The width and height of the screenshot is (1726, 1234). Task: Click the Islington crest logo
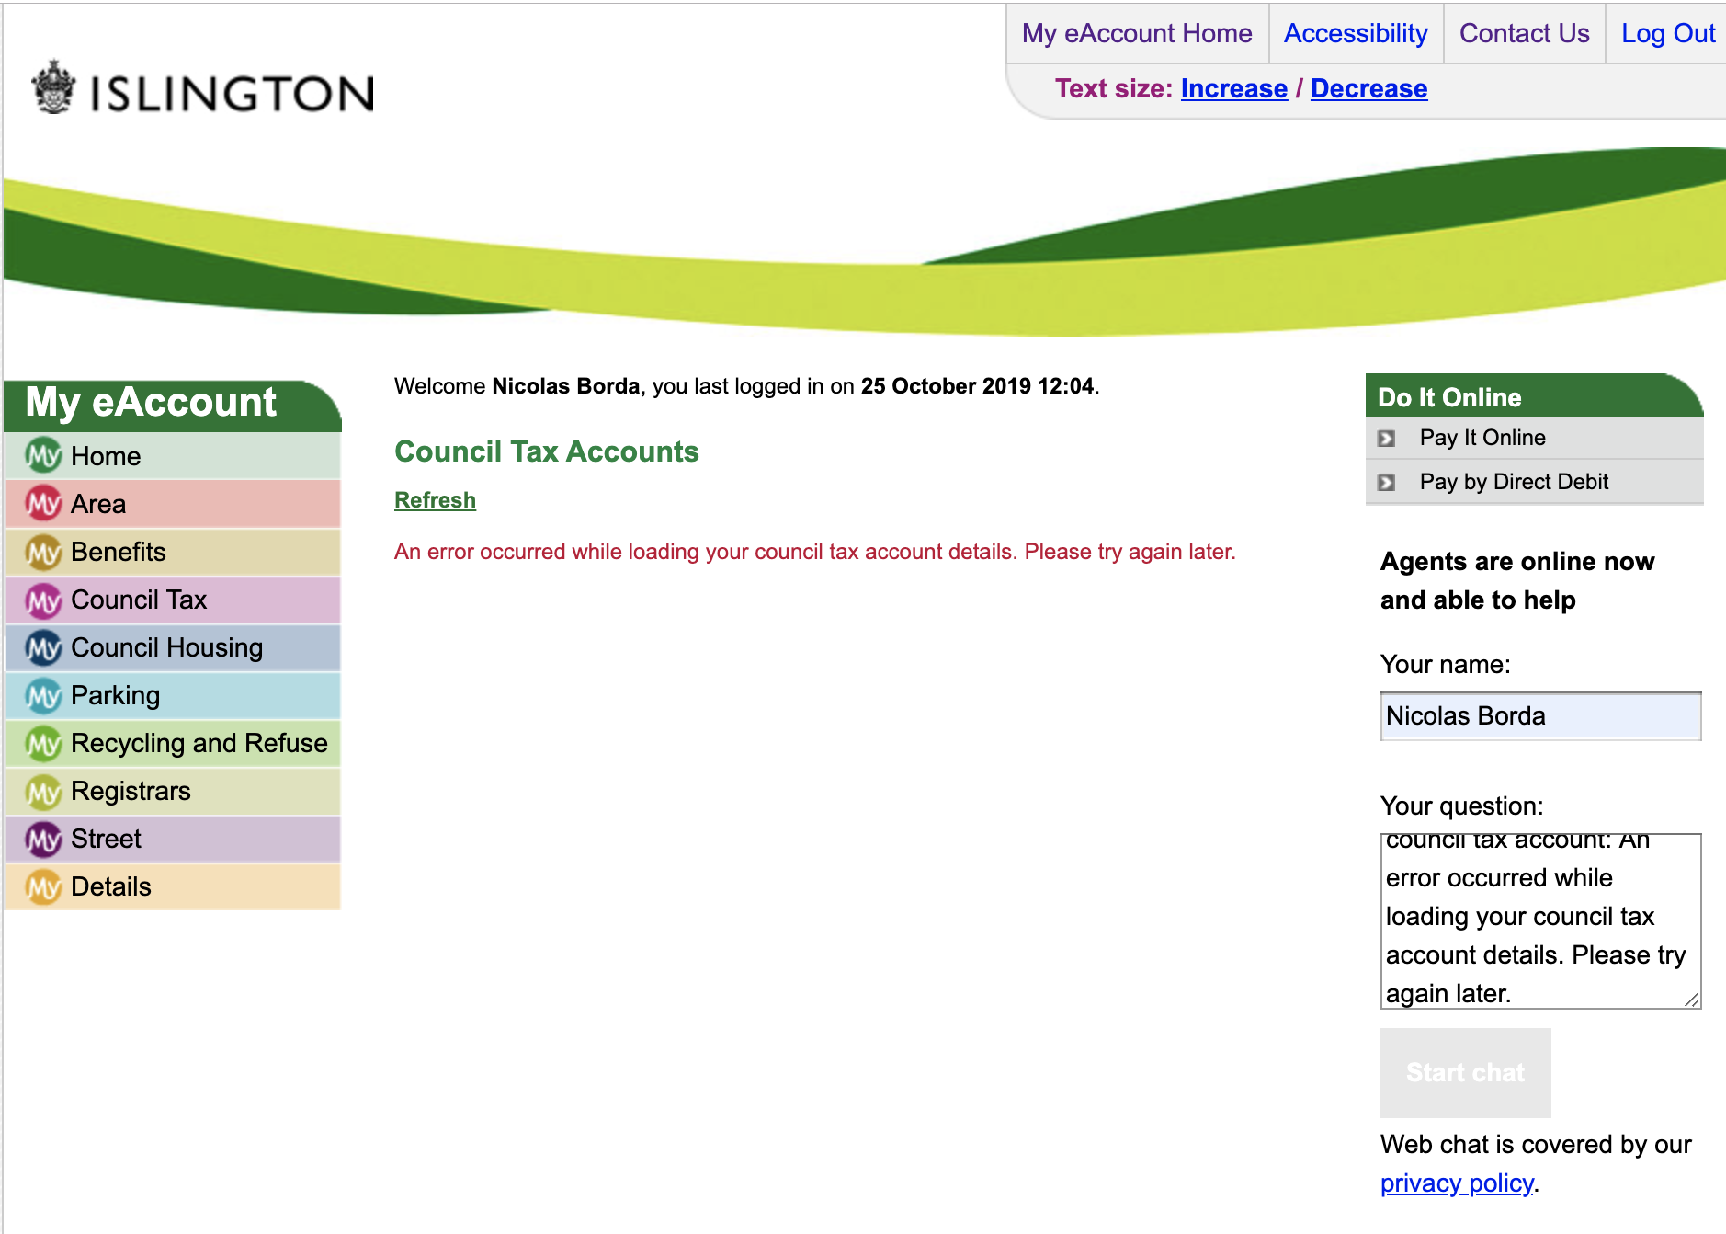click(53, 87)
